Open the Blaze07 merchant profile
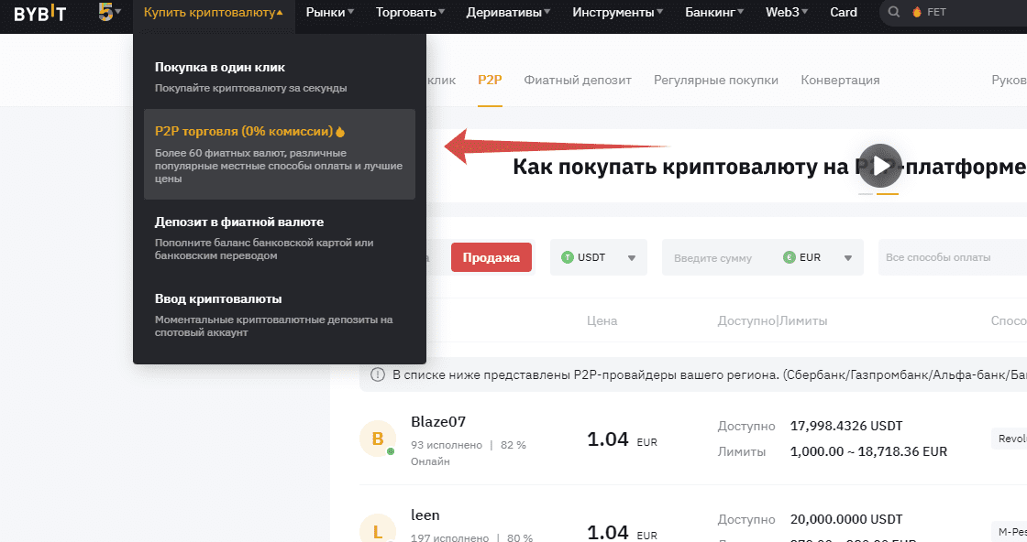1027x542 pixels. 438,422
